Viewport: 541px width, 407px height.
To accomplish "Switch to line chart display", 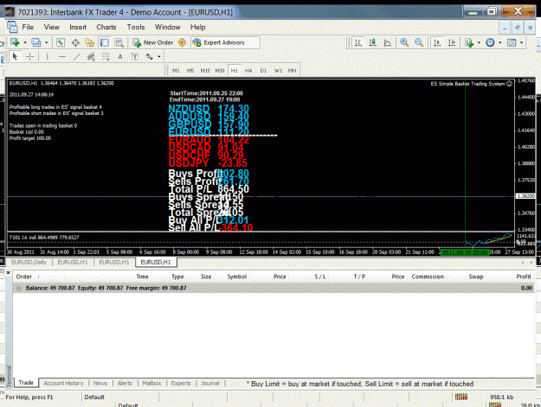I will tap(388, 42).
